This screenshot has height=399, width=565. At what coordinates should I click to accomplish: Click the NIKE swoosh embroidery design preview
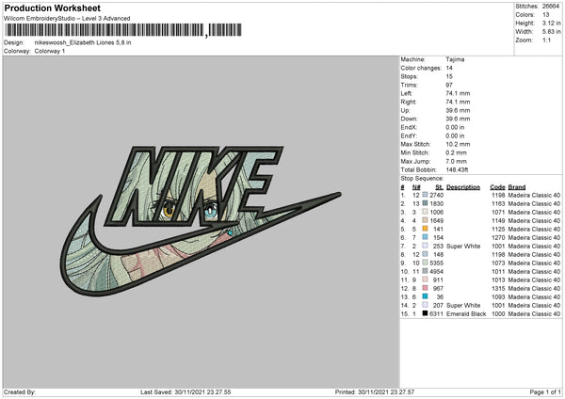coord(201,221)
